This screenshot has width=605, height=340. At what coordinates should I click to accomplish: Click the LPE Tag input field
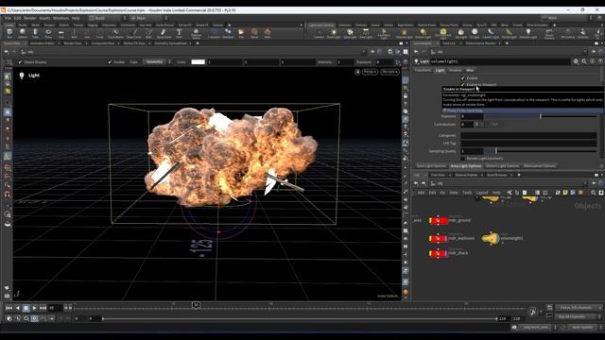point(528,143)
